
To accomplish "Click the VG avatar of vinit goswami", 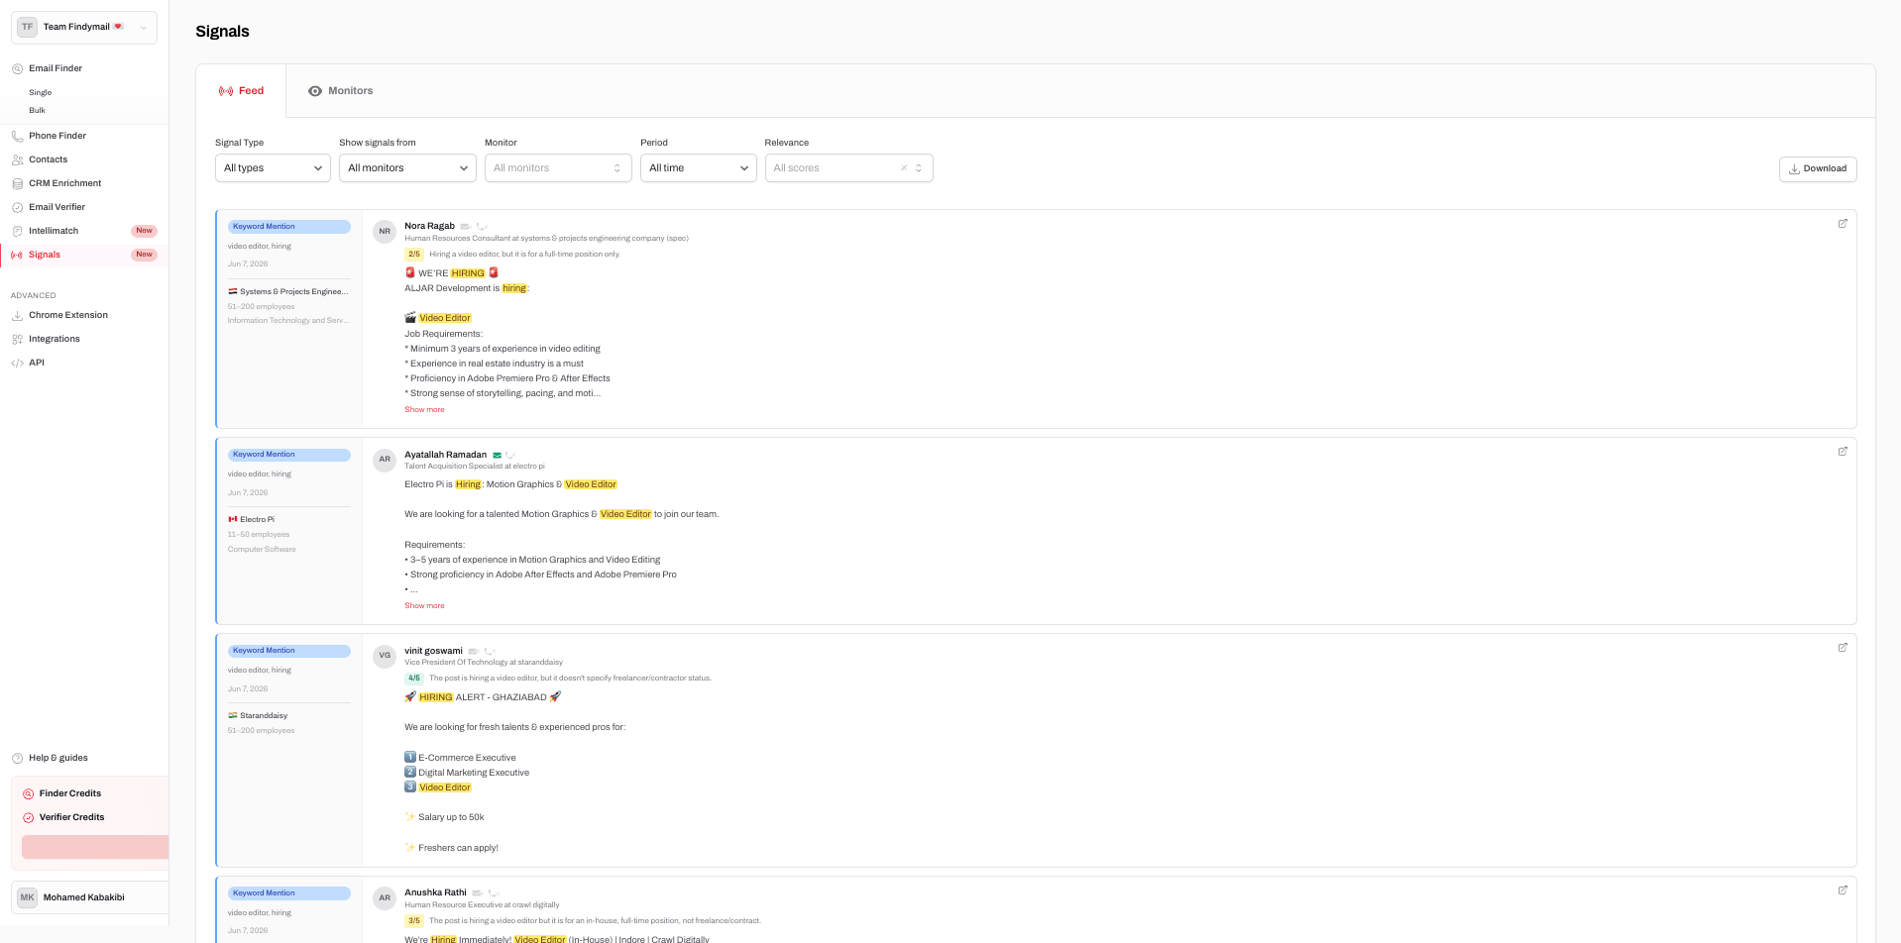I will [385, 656].
